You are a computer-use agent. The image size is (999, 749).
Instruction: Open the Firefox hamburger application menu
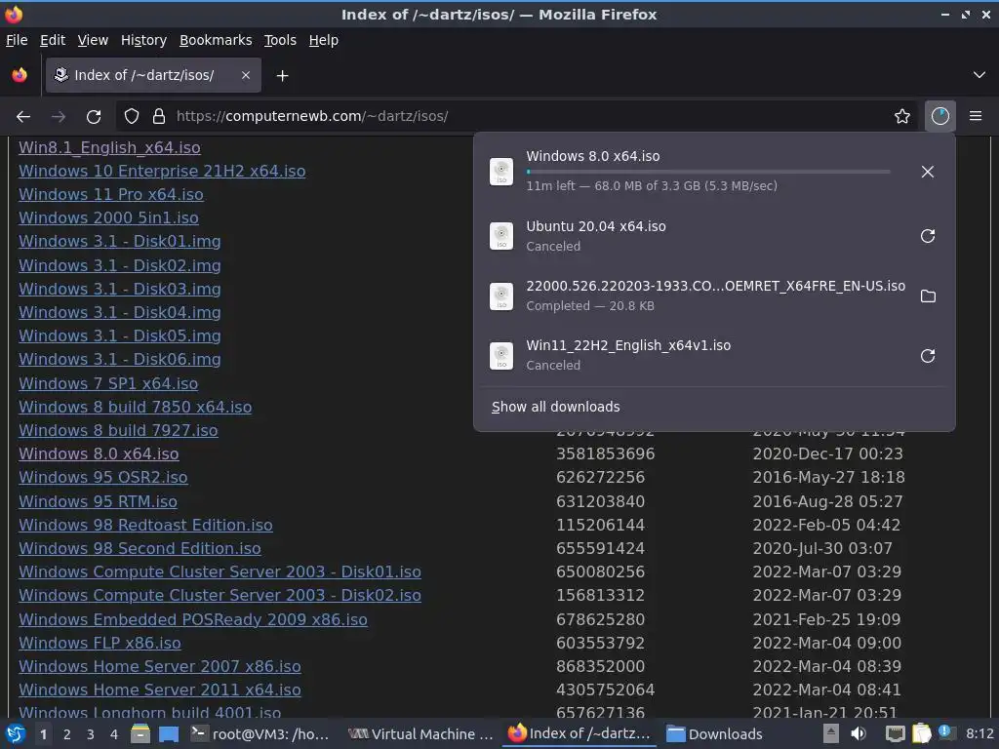[x=976, y=117]
